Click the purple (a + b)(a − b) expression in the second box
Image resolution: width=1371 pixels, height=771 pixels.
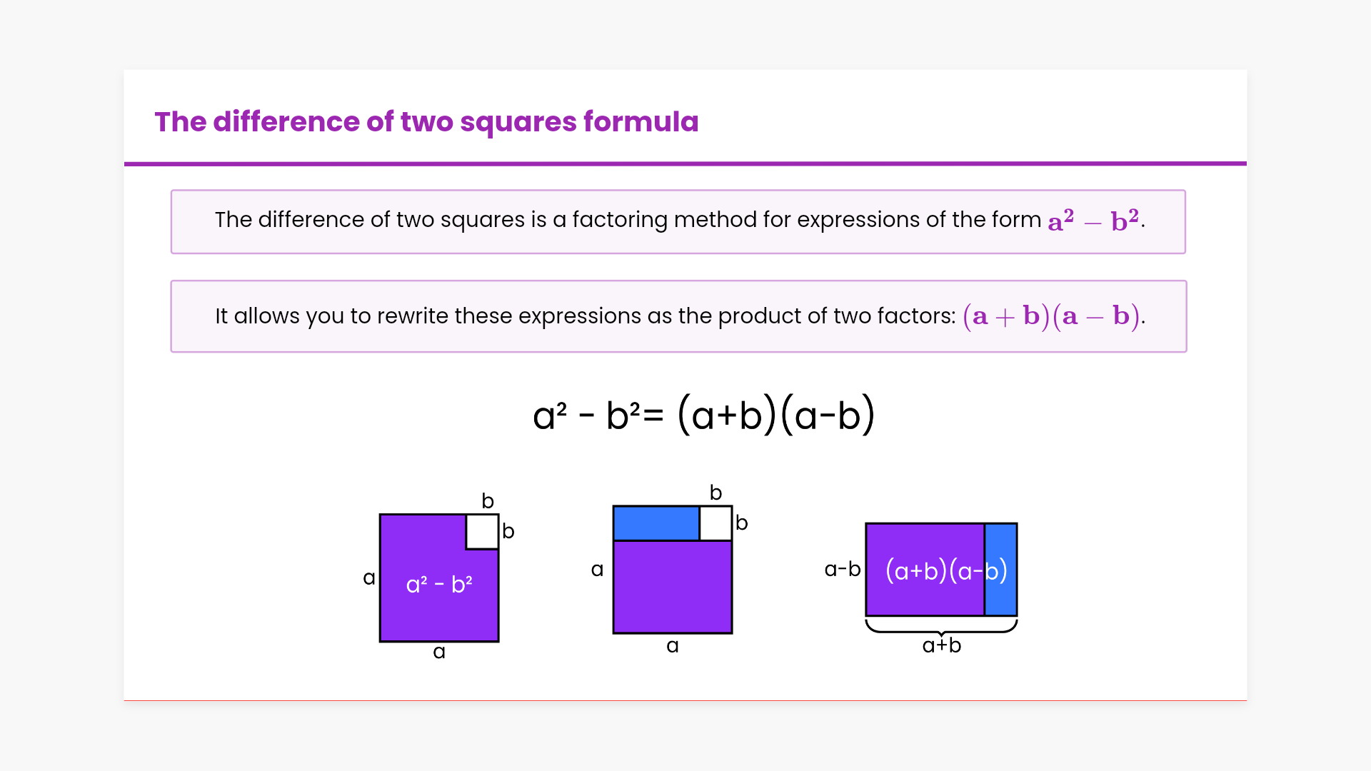[x=1053, y=316]
